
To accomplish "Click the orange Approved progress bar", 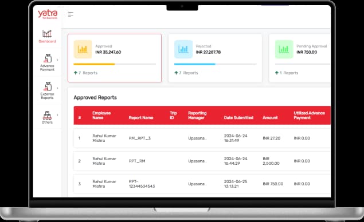I will (x=115, y=64).
